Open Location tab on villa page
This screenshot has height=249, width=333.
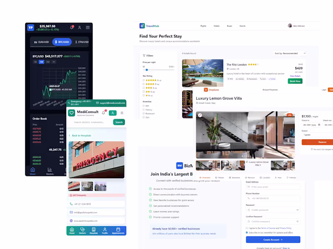[265, 178]
